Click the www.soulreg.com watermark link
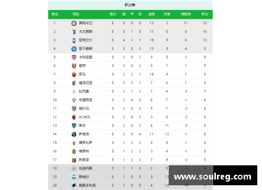Image resolution: width=262 pixels, height=190 pixels. (213, 177)
